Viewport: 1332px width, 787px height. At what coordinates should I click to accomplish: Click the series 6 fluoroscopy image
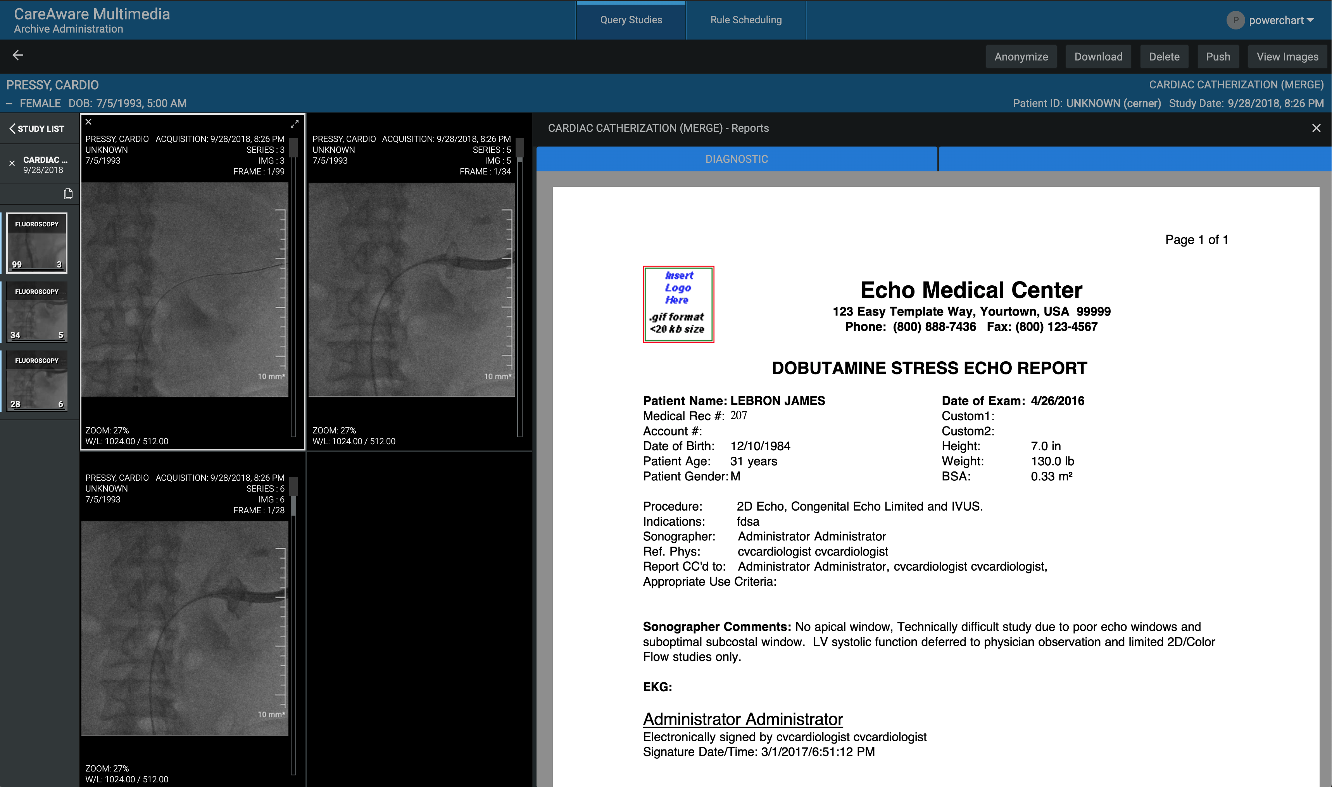click(x=185, y=628)
